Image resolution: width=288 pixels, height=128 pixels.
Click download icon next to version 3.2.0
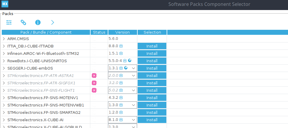click(x=121, y=83)
